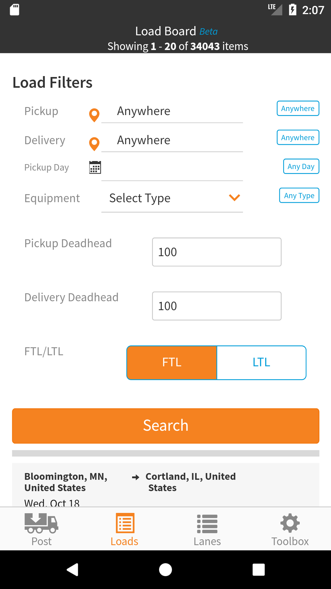Tap the Pickup location pin icon
Screen dimensions: 331x589
[94, 115]
